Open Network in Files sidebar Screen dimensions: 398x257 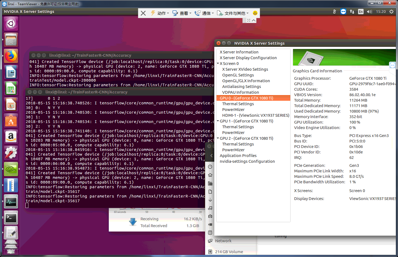(x=223, y=241)
